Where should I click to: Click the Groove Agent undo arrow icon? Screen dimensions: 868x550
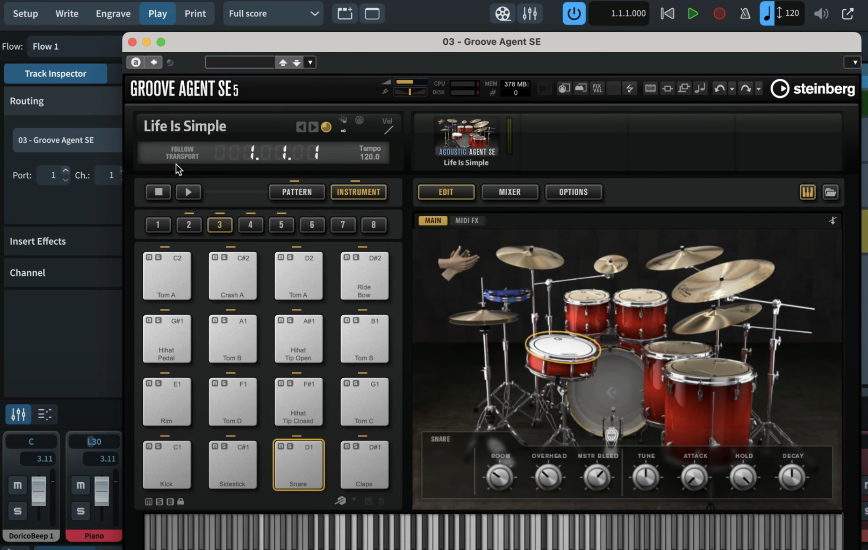pyautogui.click(x=719, y=88)
